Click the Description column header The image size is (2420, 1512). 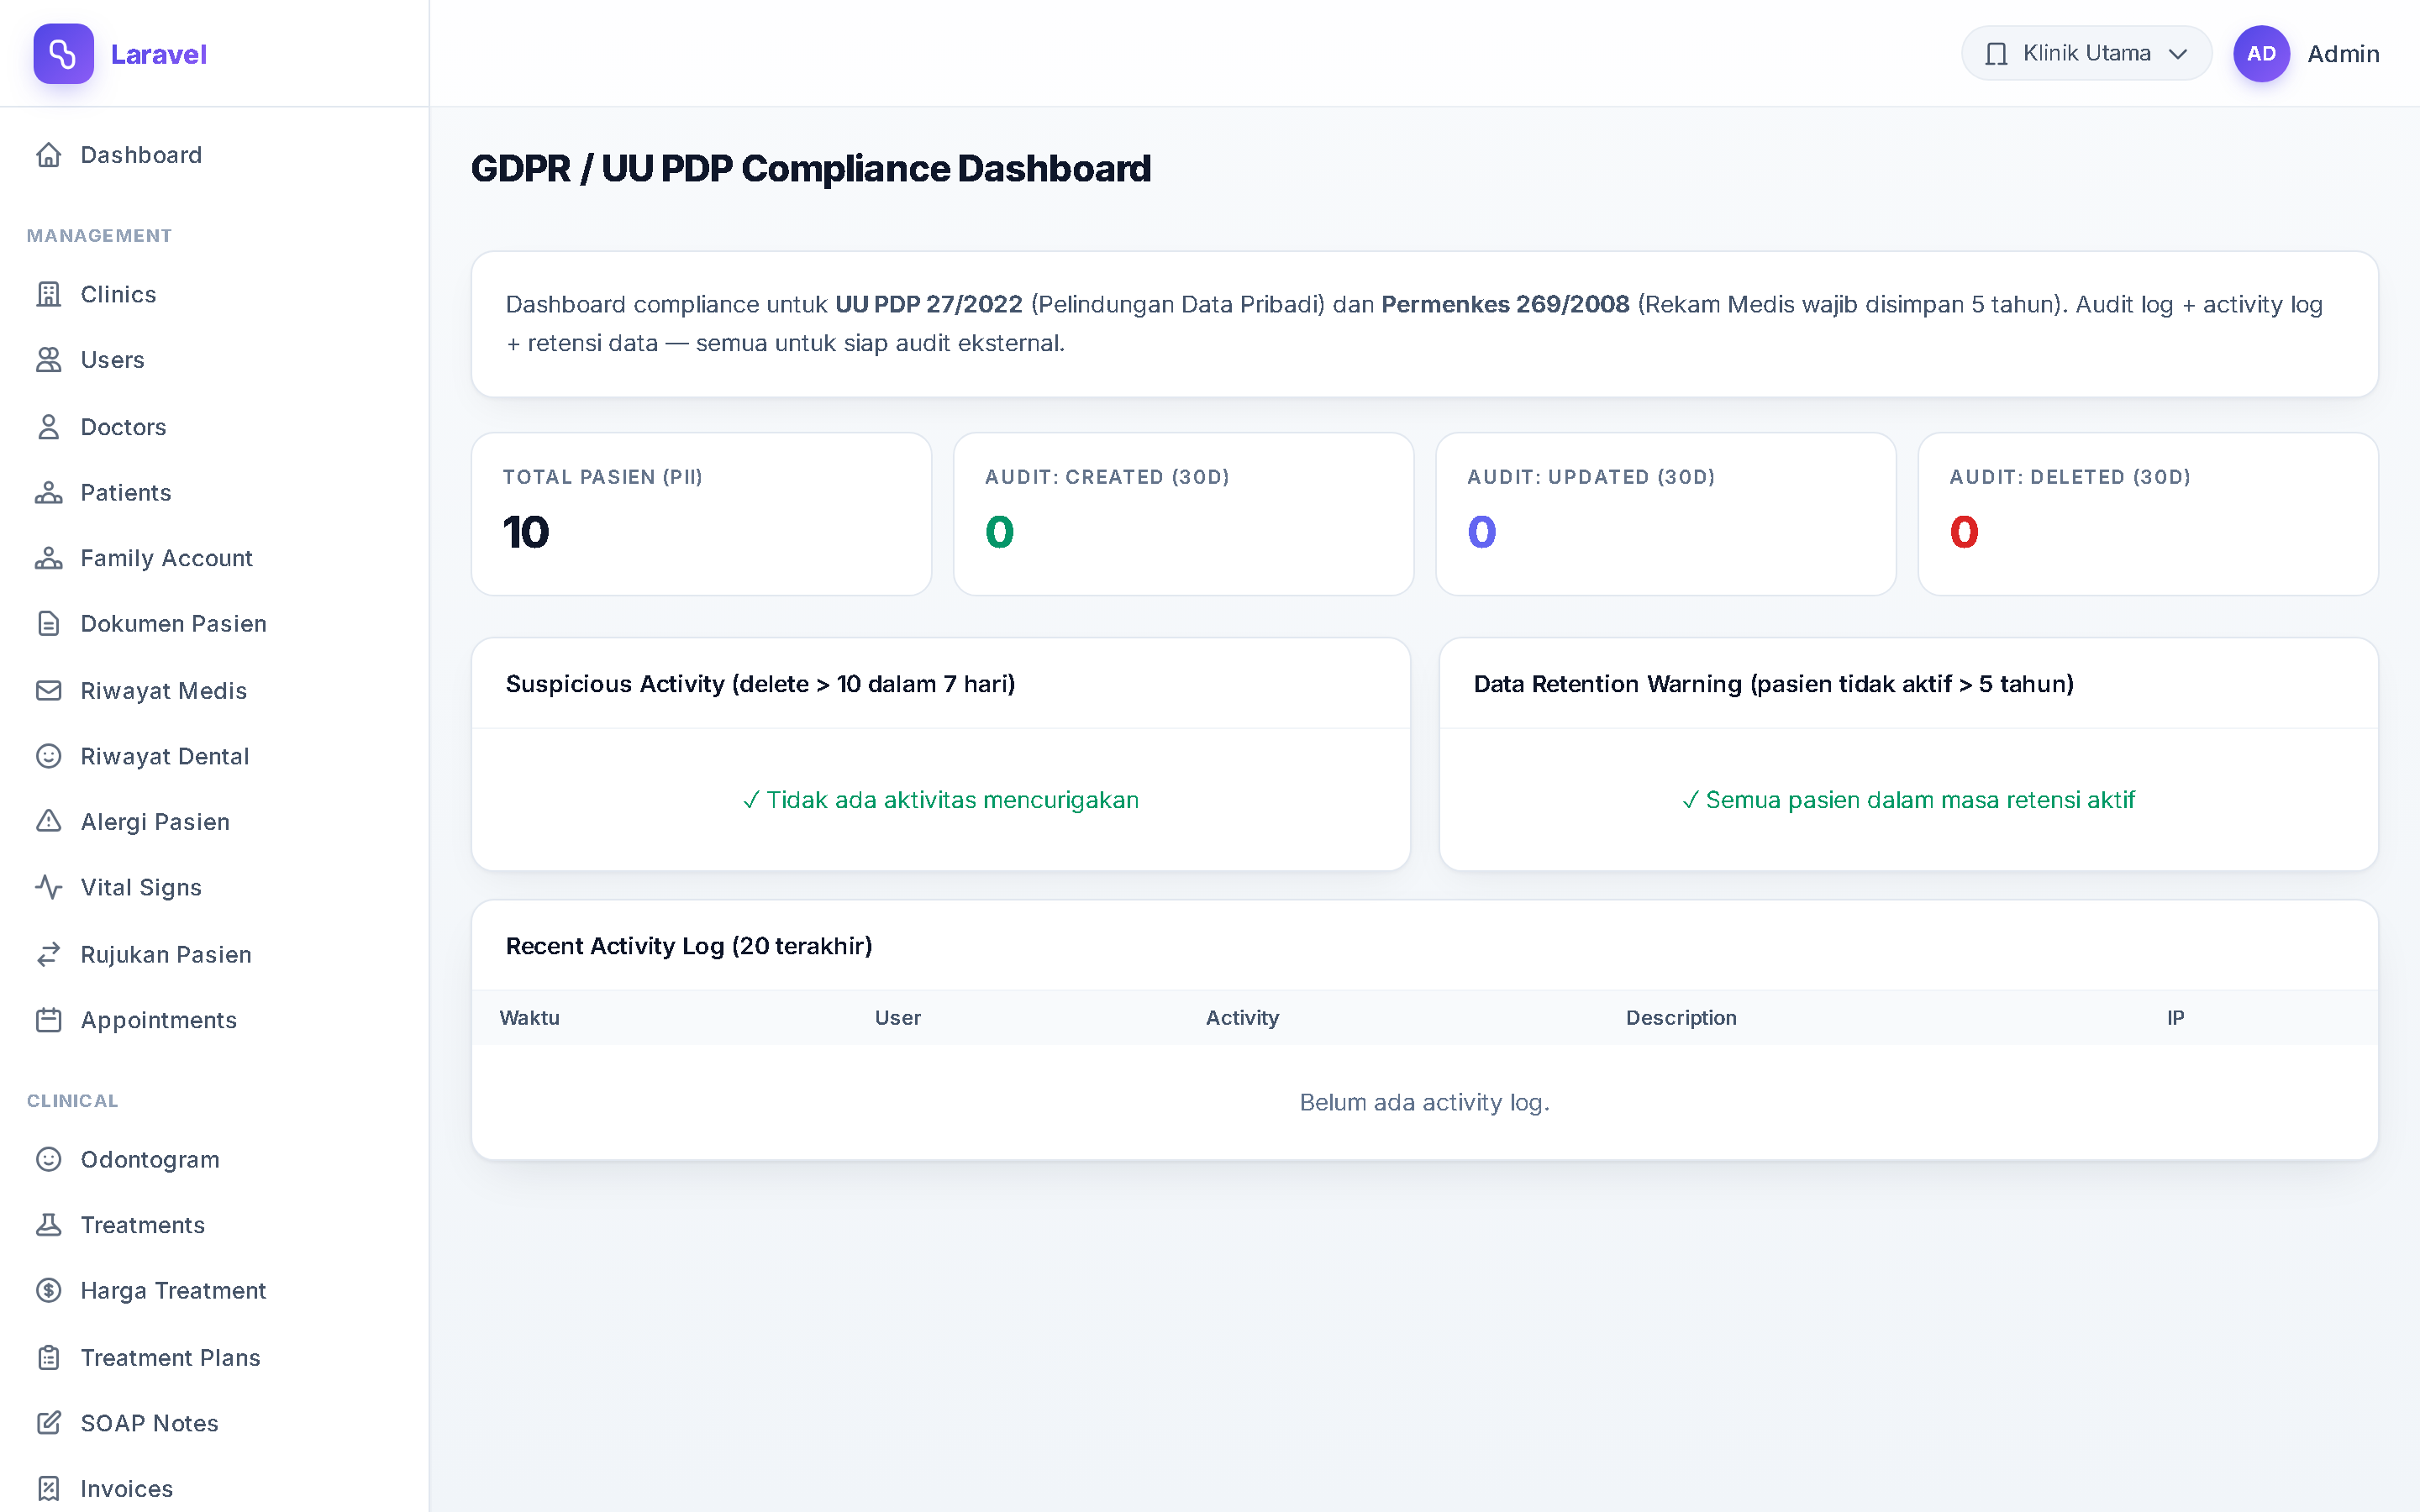pyautogui.click(x=1681, y=1018)
